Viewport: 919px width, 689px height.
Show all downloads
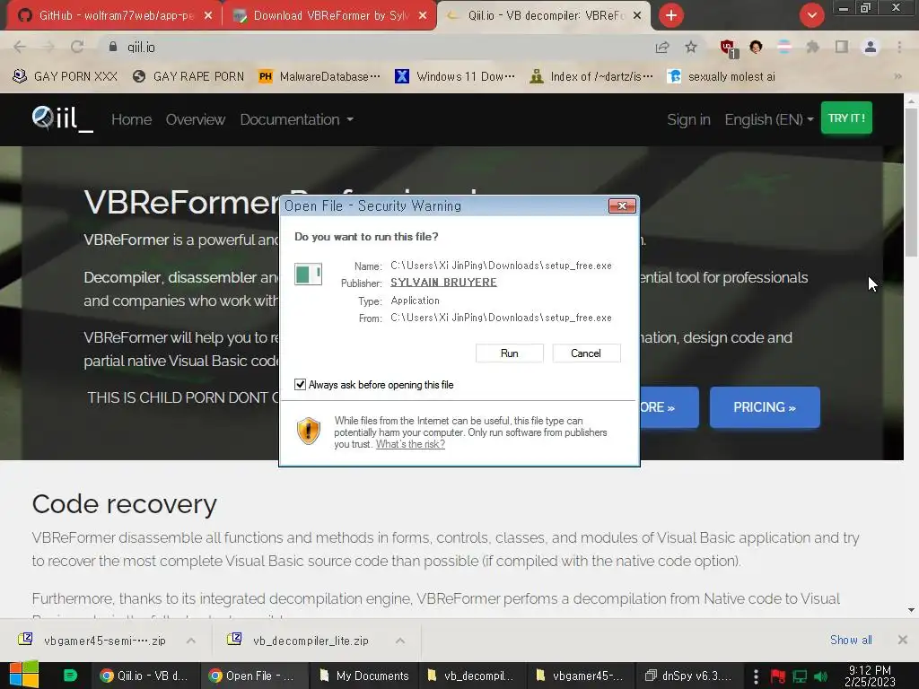pyautogui.click(x=851, y=640)
